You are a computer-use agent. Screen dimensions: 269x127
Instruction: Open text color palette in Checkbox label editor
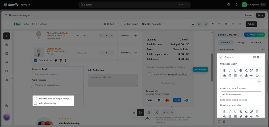coord(257,70)
